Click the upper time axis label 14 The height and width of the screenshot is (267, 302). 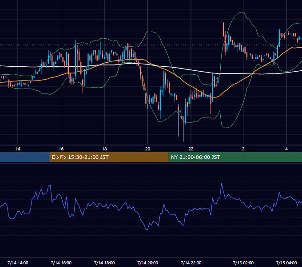tap(18, 149)
